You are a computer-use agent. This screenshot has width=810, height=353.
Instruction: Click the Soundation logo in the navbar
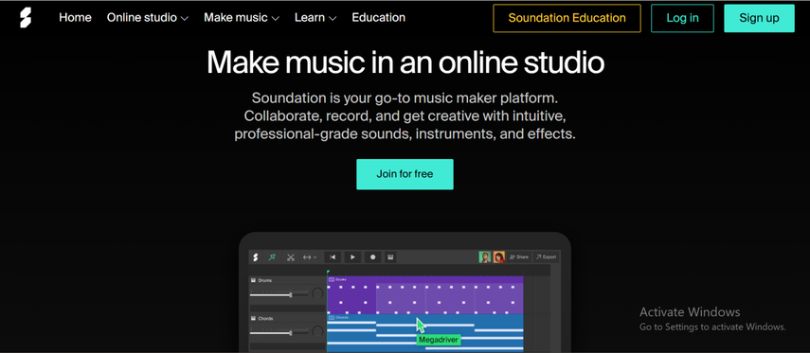26,18
